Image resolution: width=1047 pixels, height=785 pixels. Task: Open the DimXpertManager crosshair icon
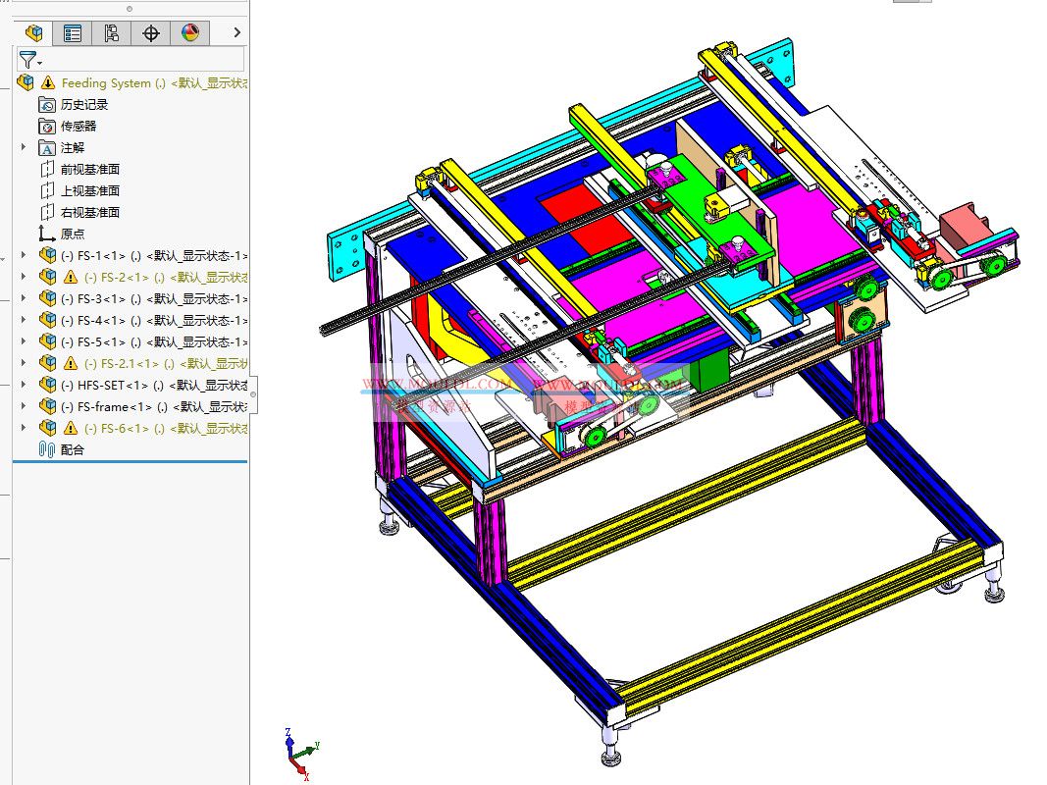point(149,32)
